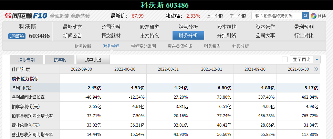The width and height of the screenshot is (333, 139).
Task: Click the 科沃斯 603486 title banner
Action: coord(165,5)
